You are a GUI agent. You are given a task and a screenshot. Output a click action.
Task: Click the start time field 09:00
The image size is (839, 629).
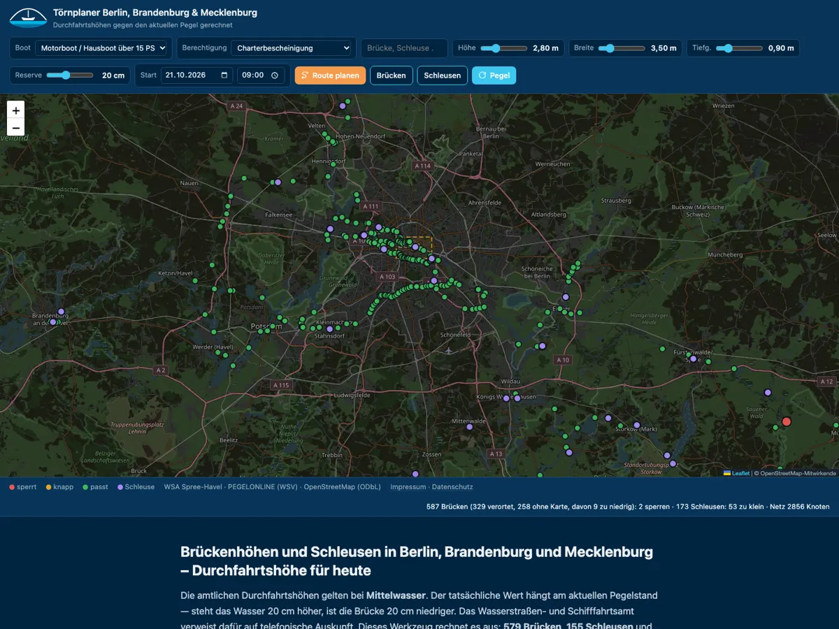coord(261,75)
